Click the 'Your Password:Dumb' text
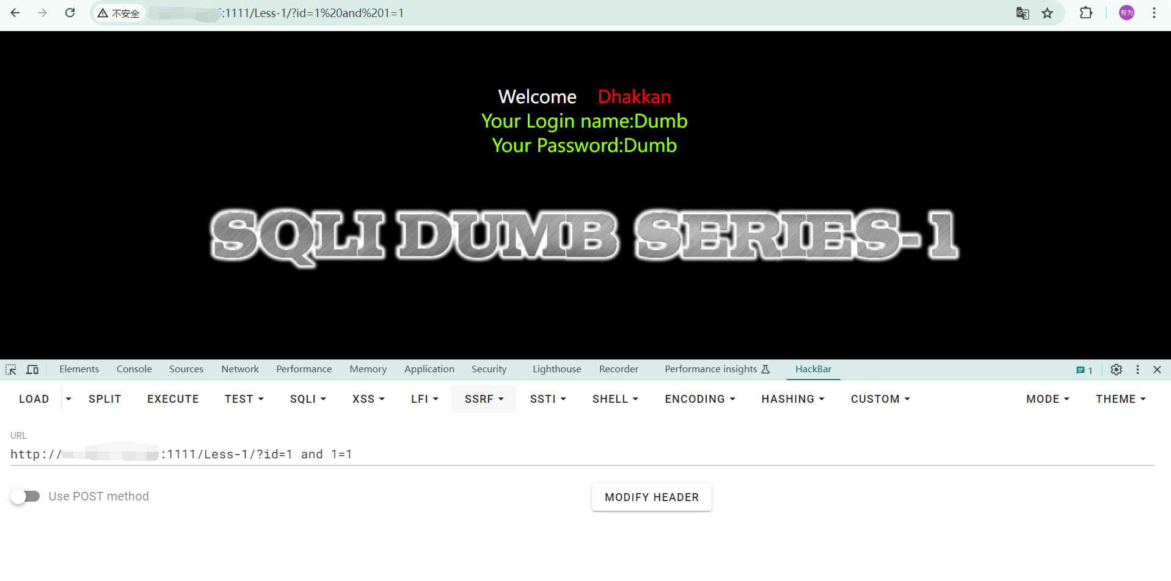The height and width of the screenshot is (581, 1171). click(585, 145)
